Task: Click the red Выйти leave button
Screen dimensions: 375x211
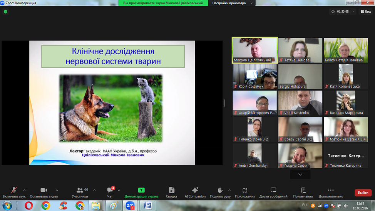Action: point(363,193)
